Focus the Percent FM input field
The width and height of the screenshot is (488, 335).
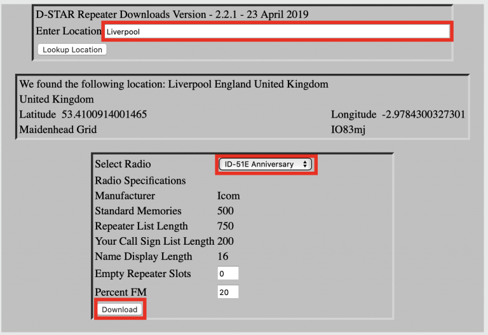(227, 292)
